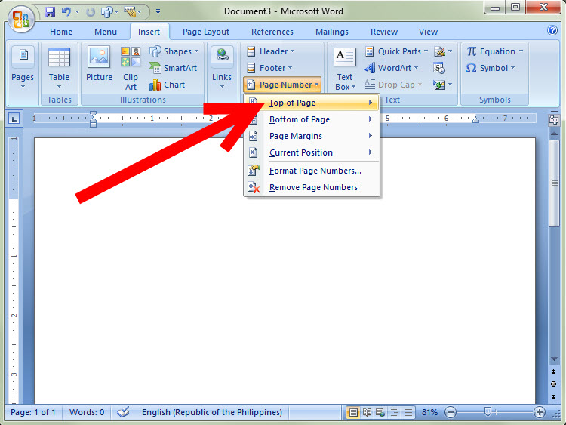566x425 pixels.
Task: Click the proofing errors check icon in the status bar
Action: coord(123,412)
